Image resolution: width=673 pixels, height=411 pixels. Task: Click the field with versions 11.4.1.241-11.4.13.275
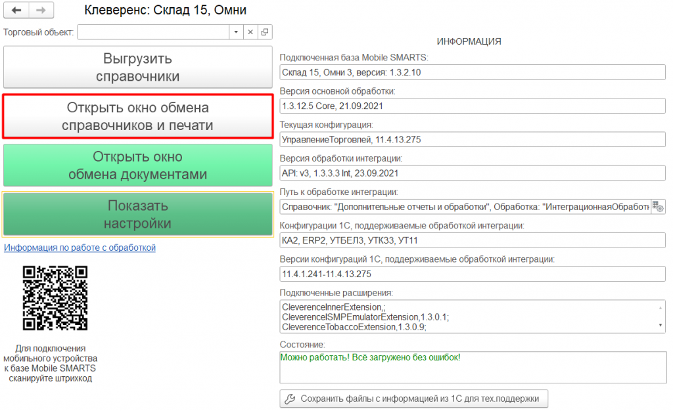(x=473, y=274)
